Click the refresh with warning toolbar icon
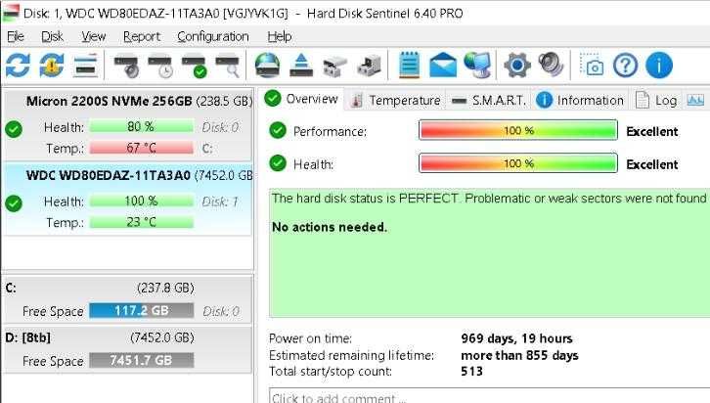Screen dimensions: 710x403 (x=51, y=66)
